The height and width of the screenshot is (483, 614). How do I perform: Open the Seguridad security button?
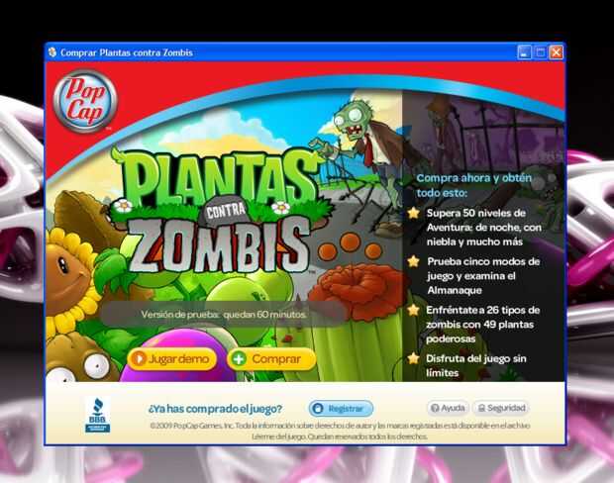point(501,408)
